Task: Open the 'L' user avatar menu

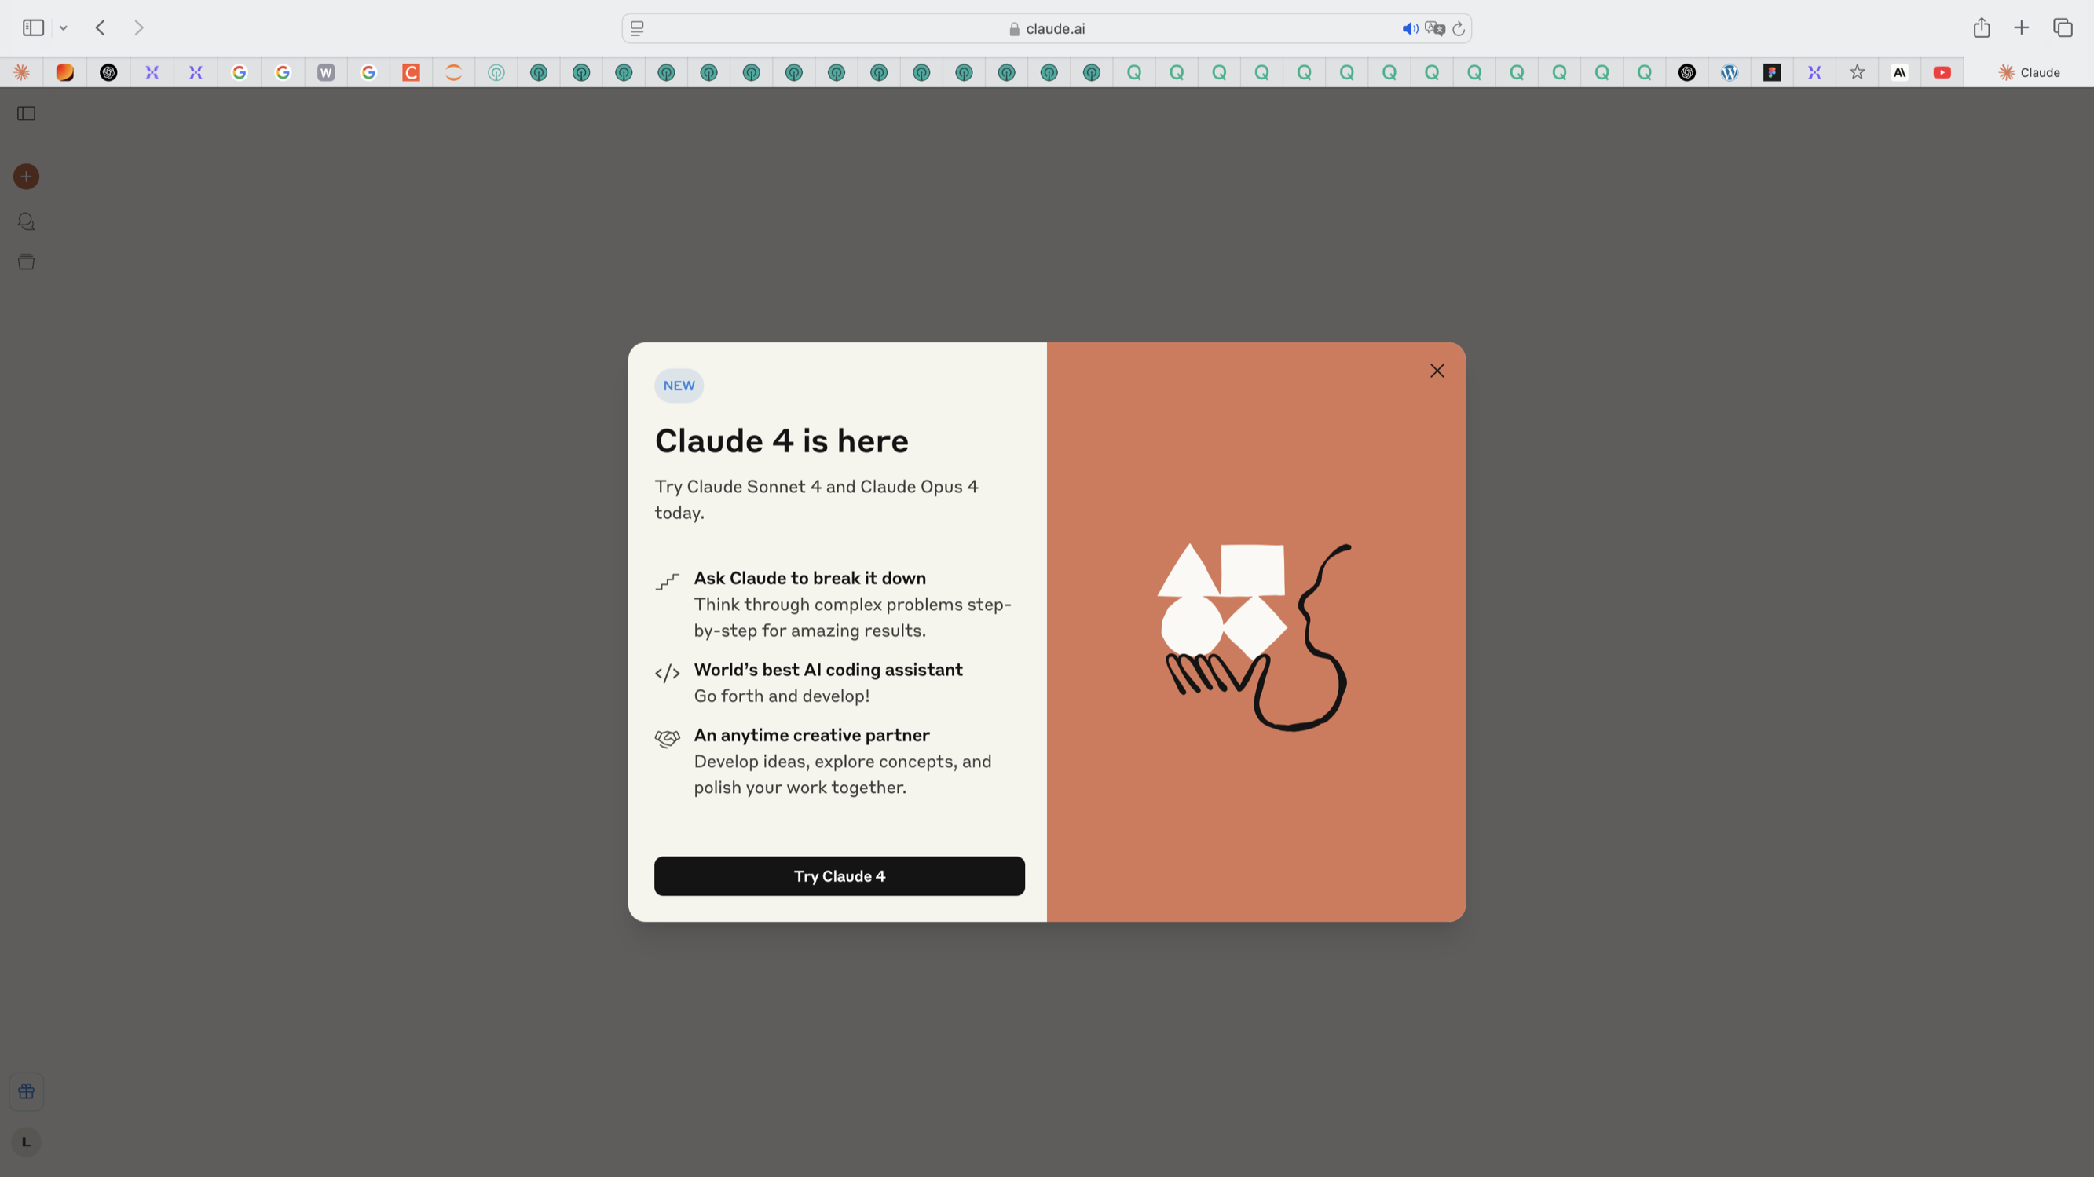Action: [x=26, y=1142]
